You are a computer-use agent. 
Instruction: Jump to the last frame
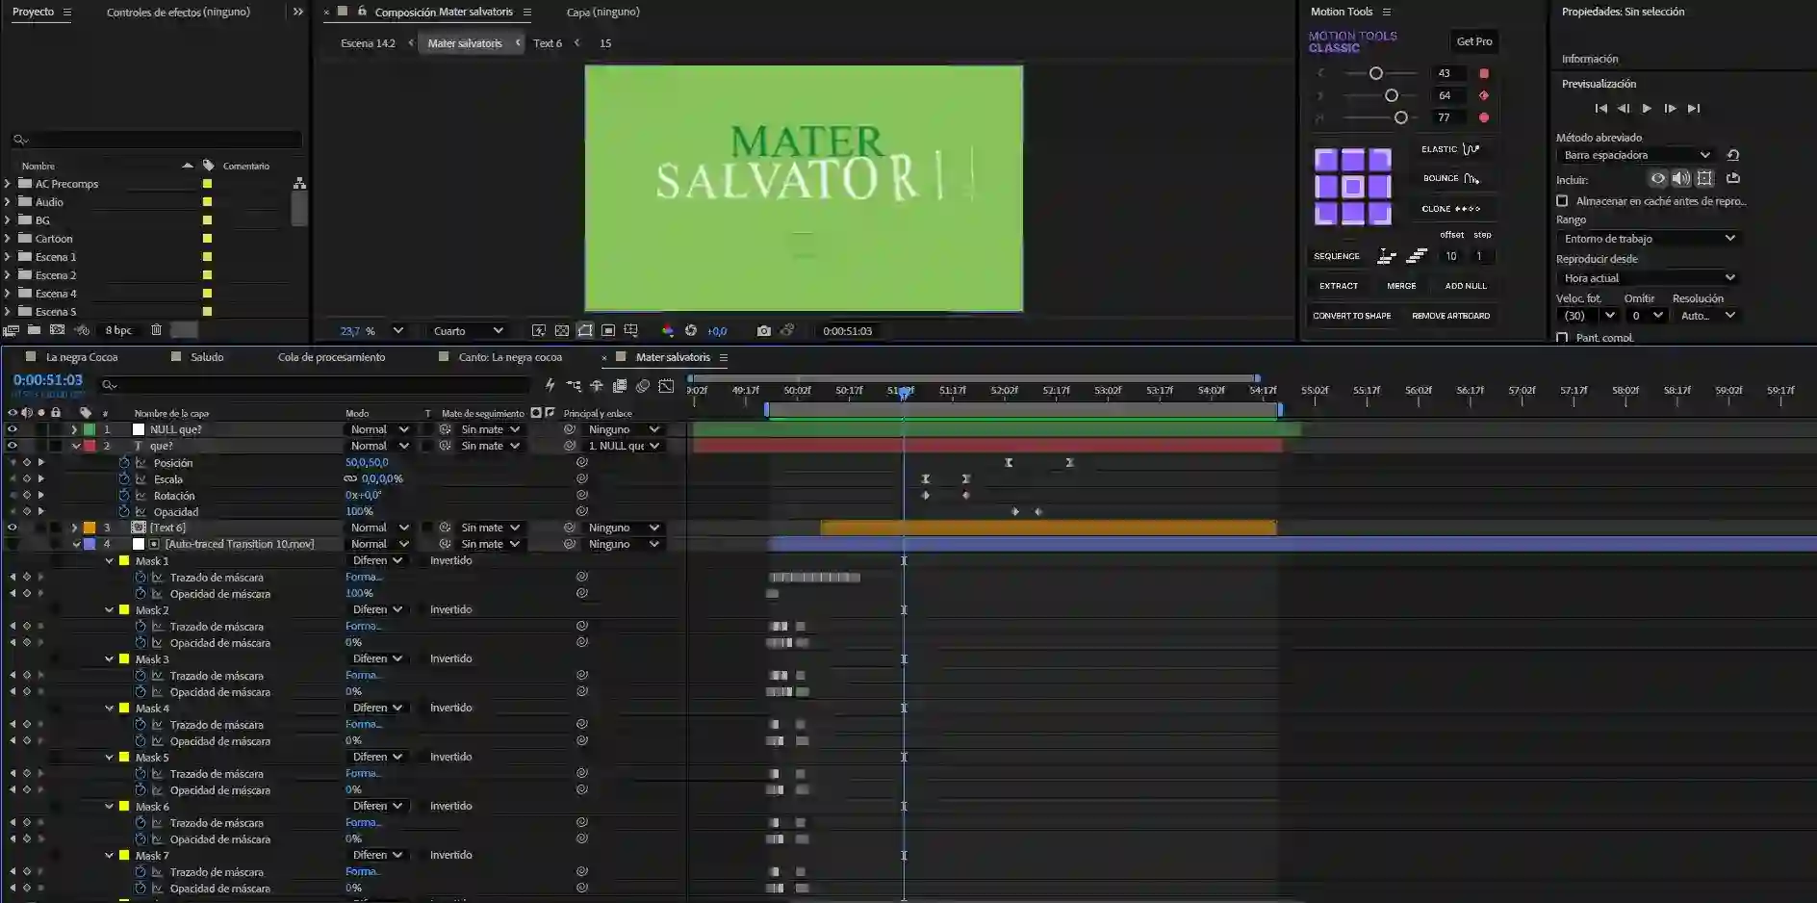point(1694,109)
